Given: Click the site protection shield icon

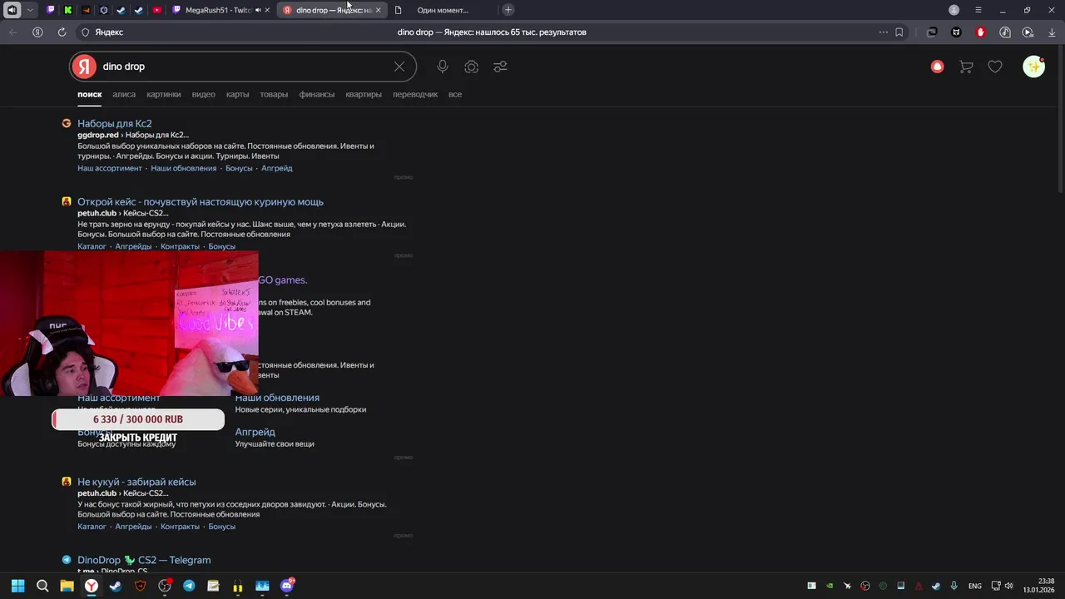Looking at the screenshot, I should tap(85, 32).
